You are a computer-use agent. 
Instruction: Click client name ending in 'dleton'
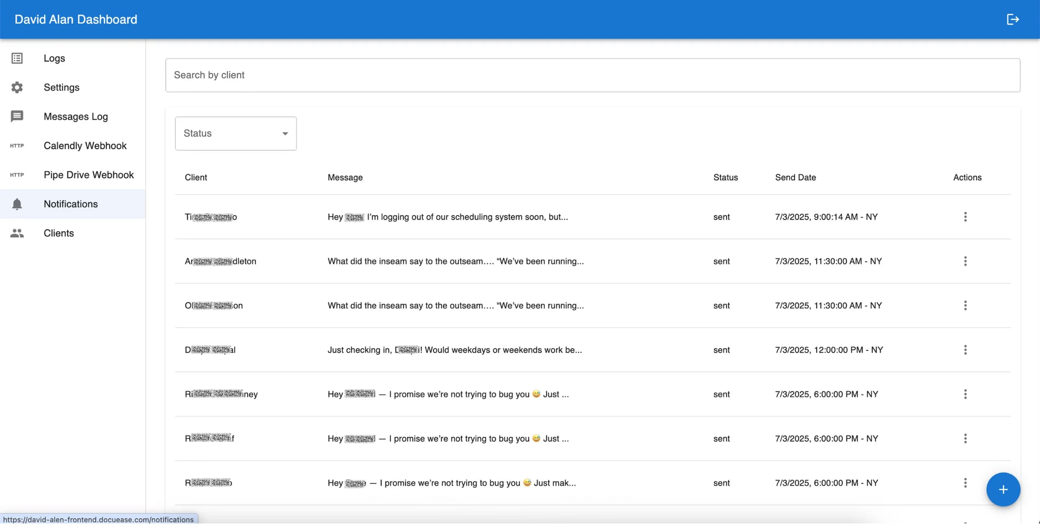point(221,261)
